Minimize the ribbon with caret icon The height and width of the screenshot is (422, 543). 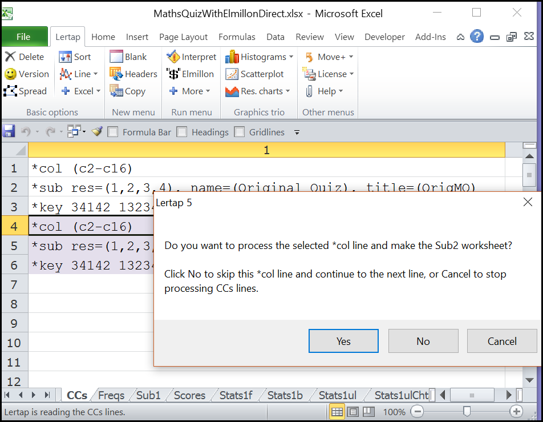(460, 37)
